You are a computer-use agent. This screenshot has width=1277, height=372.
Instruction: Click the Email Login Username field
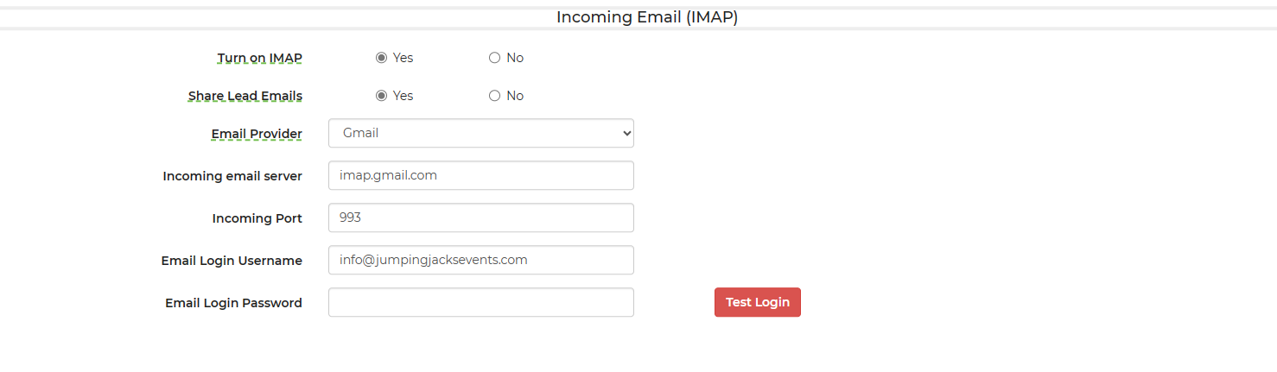pos(480,260)
